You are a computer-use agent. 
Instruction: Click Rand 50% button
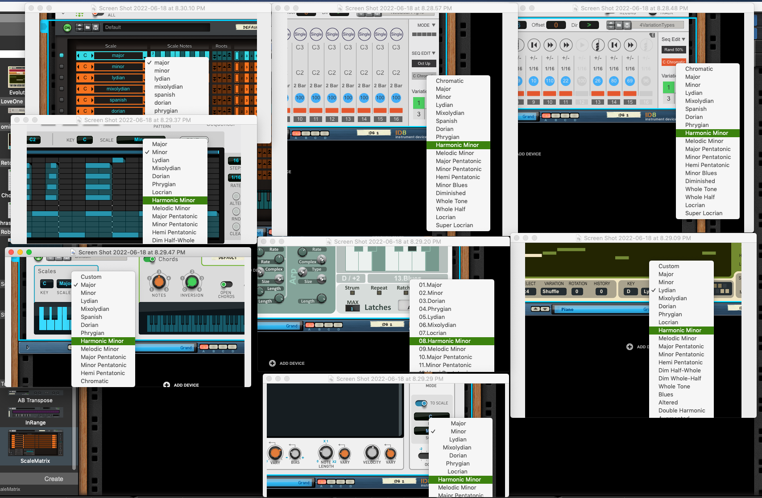673,50
